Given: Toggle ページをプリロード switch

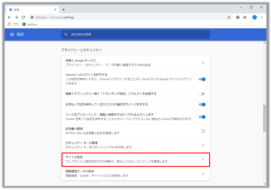Looking at the screenshot, I should (x=202, y=117).
